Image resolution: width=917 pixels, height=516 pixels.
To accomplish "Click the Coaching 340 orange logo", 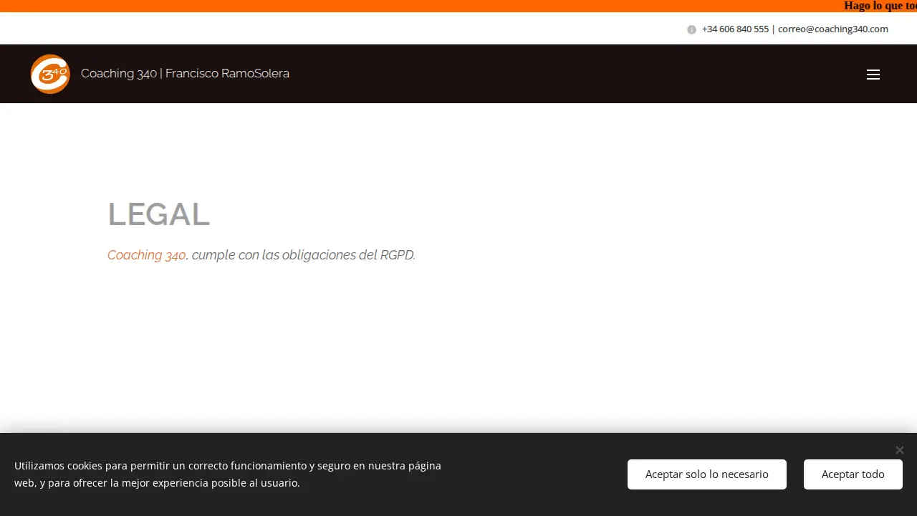I will 50,74.
